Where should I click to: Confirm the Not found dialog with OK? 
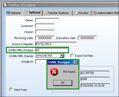click(x=63, y=83)
